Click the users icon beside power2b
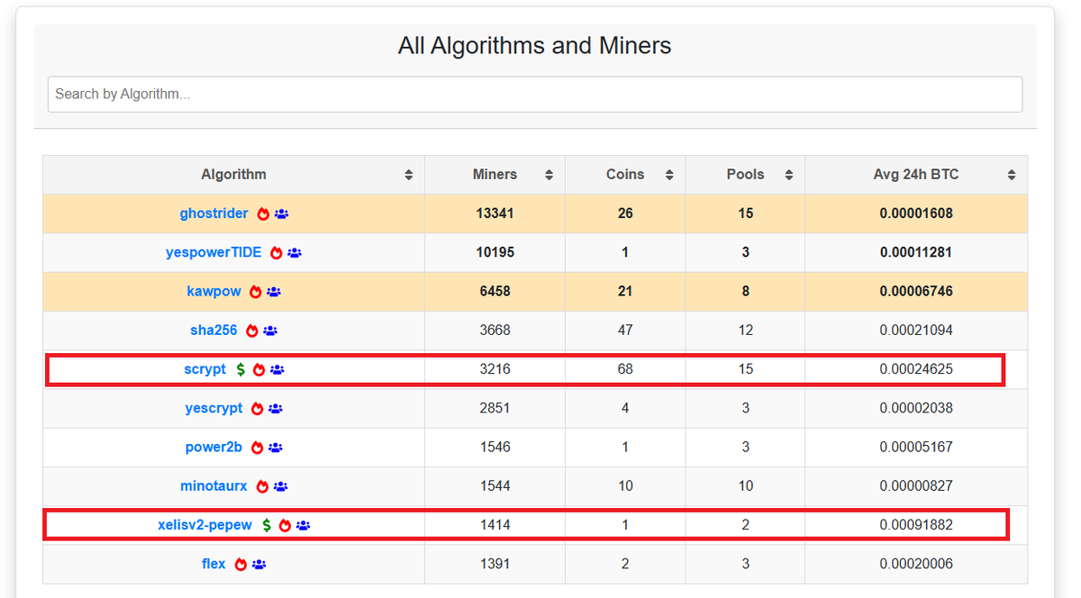1081x598 pixels. pos(276,448)
